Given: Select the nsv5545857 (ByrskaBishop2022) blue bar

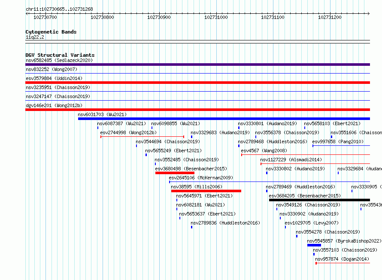Looking at the screenshot, I should 314,245.
